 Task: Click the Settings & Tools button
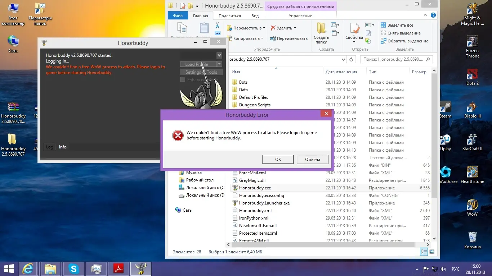(201, 72)
